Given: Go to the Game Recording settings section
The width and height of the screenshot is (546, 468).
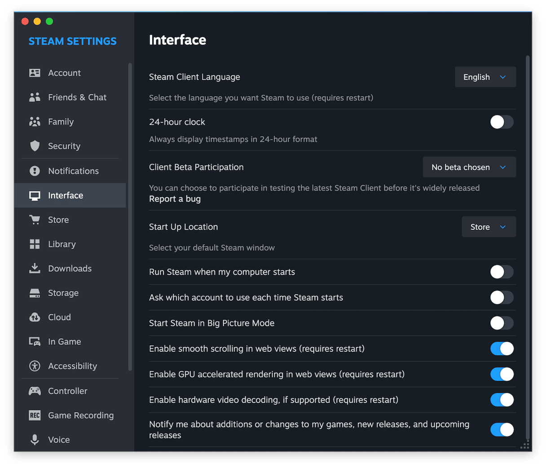Looking at the screenshot, I should (x=80, y=415).
